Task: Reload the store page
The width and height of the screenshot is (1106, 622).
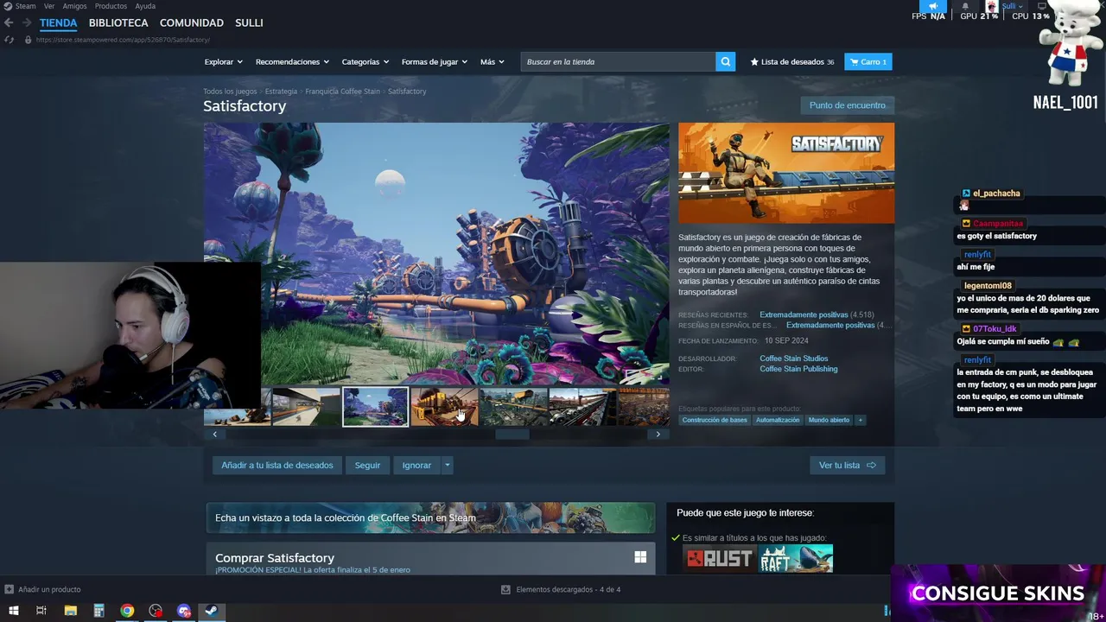Action: tap(9, 40)
